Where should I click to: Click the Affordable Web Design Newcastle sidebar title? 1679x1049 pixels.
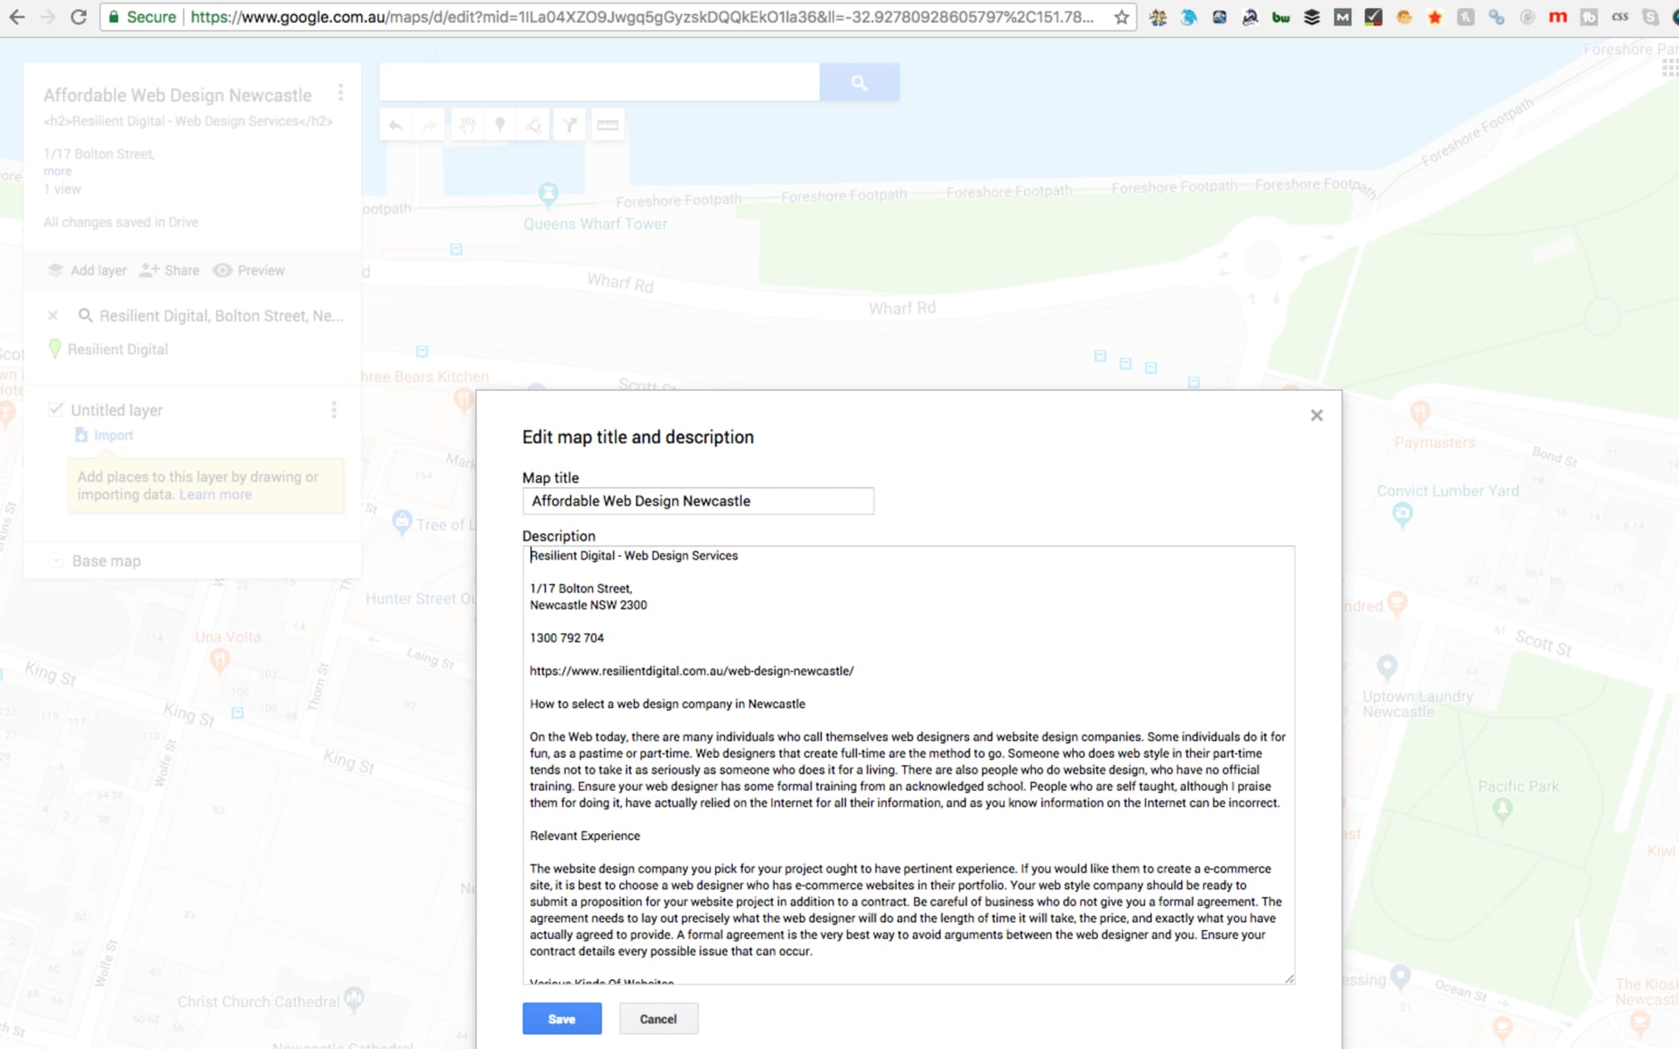[x=178, y=95]
